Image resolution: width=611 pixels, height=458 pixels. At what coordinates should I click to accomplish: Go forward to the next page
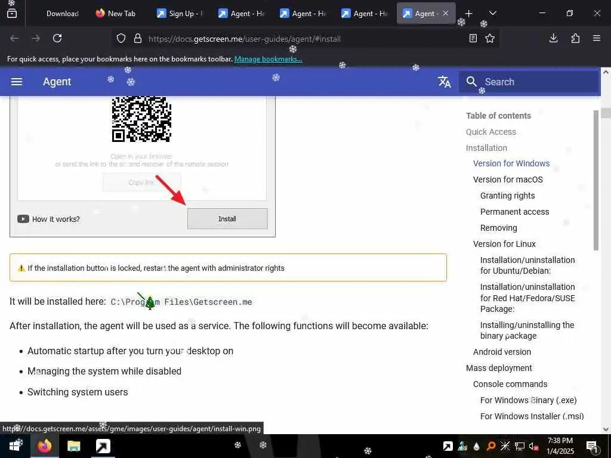tap(35, 38)
